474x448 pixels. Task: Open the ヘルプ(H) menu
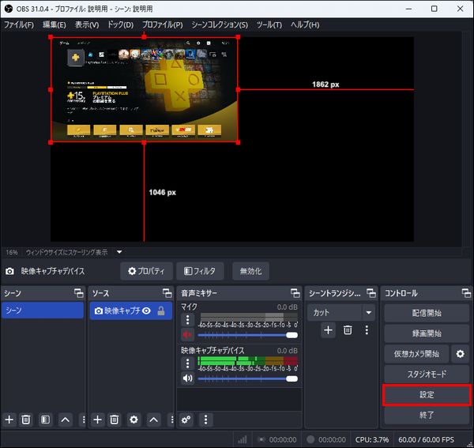click(x=305, y=24)
